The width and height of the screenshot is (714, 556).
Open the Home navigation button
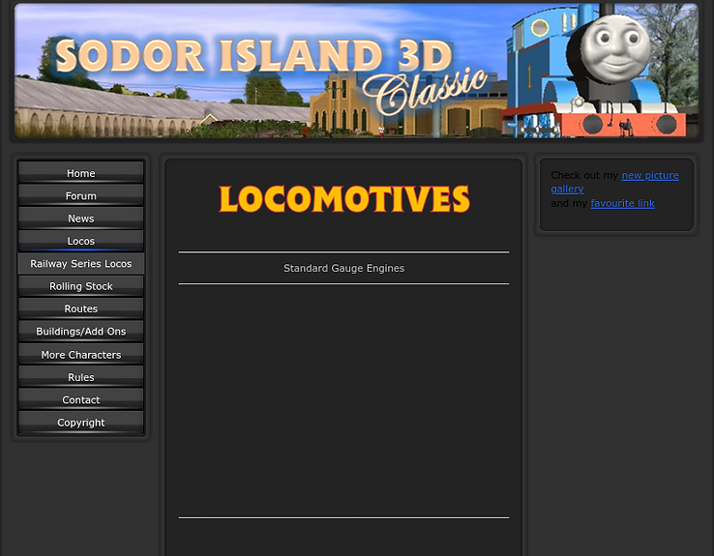point(81,173)
